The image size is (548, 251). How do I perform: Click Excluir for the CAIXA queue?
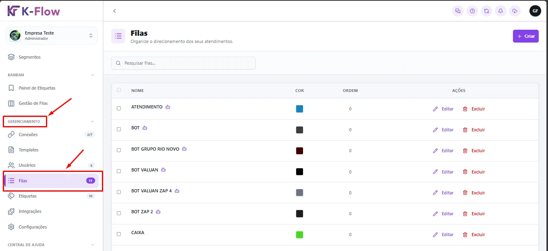tap(474, 235)
